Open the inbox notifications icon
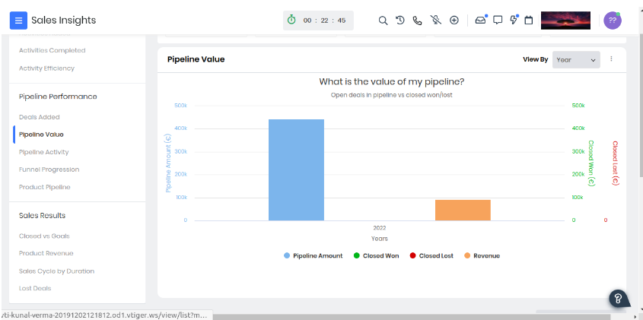Screen dimensions: 643x320 [480, 21]
